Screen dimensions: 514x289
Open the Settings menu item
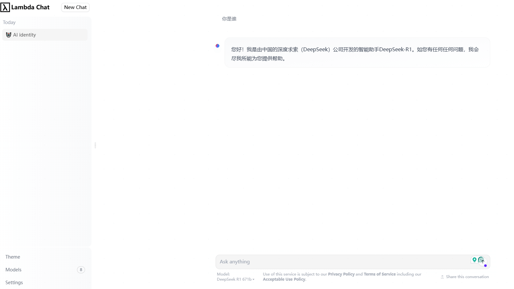coord(14,283)
